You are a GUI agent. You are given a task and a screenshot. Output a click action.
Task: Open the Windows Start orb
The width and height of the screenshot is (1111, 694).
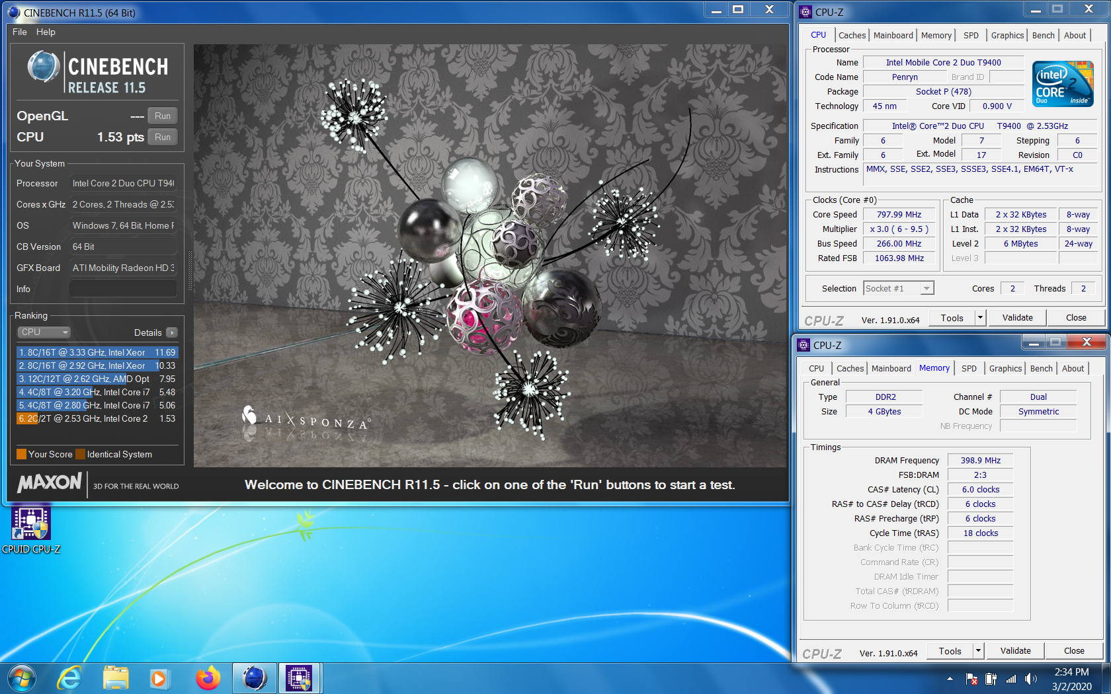[x=21, y=679]
